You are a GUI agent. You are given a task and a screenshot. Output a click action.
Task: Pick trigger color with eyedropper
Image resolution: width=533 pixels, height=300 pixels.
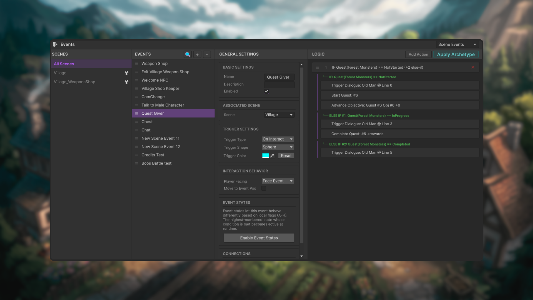[272, 156]
